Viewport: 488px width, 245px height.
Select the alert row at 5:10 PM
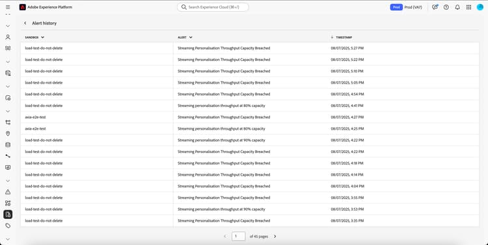point(250,71)
